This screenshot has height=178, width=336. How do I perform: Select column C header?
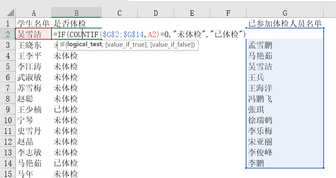point(120,13)
